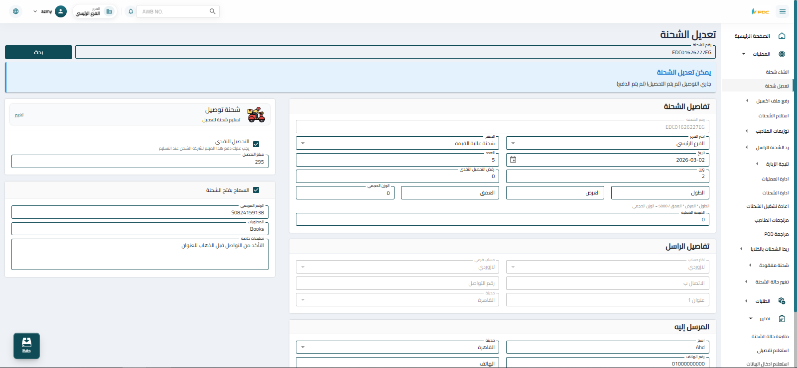Click the magnifier icon in AWB search
The height and width of the screenshot is (368, 797).
[x=212, y=11]
